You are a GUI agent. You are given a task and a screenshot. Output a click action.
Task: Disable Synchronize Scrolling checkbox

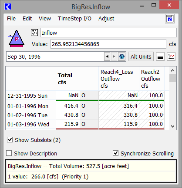click(115, 153)
